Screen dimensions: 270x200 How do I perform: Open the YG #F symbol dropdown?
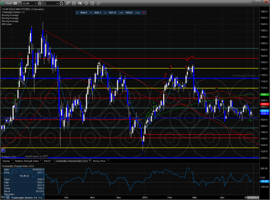coord(35,4)
